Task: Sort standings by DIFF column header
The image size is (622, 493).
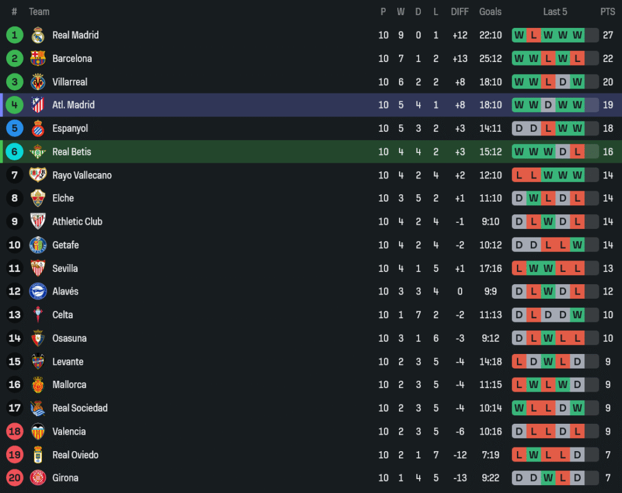Action: [459, 12]
